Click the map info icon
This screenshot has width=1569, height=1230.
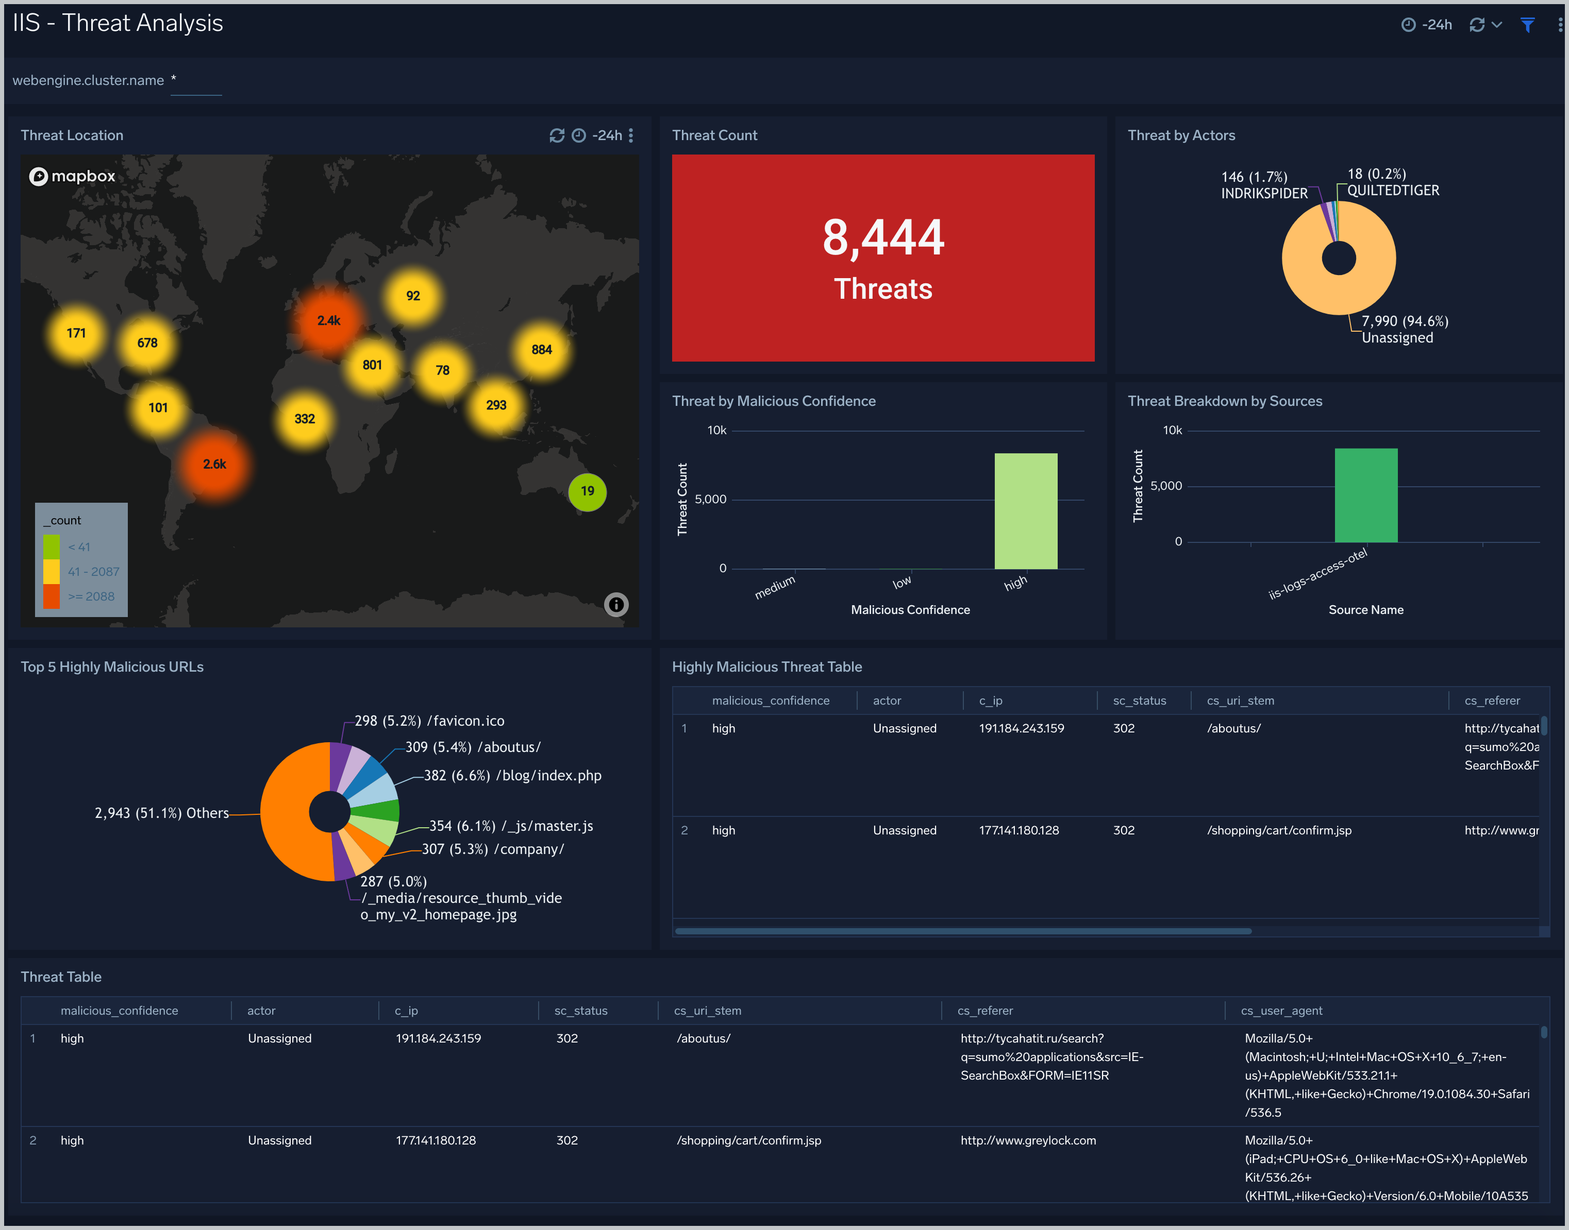(x=615, y=604)
